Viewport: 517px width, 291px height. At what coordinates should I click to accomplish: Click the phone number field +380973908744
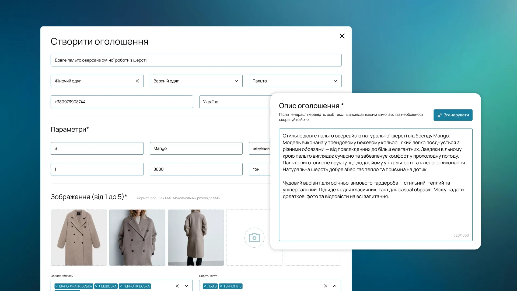pos(122,102)
